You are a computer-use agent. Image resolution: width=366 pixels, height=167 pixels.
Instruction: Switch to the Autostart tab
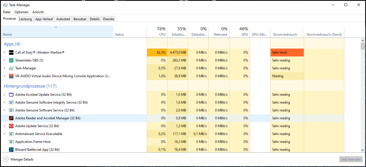click(63, 19)
